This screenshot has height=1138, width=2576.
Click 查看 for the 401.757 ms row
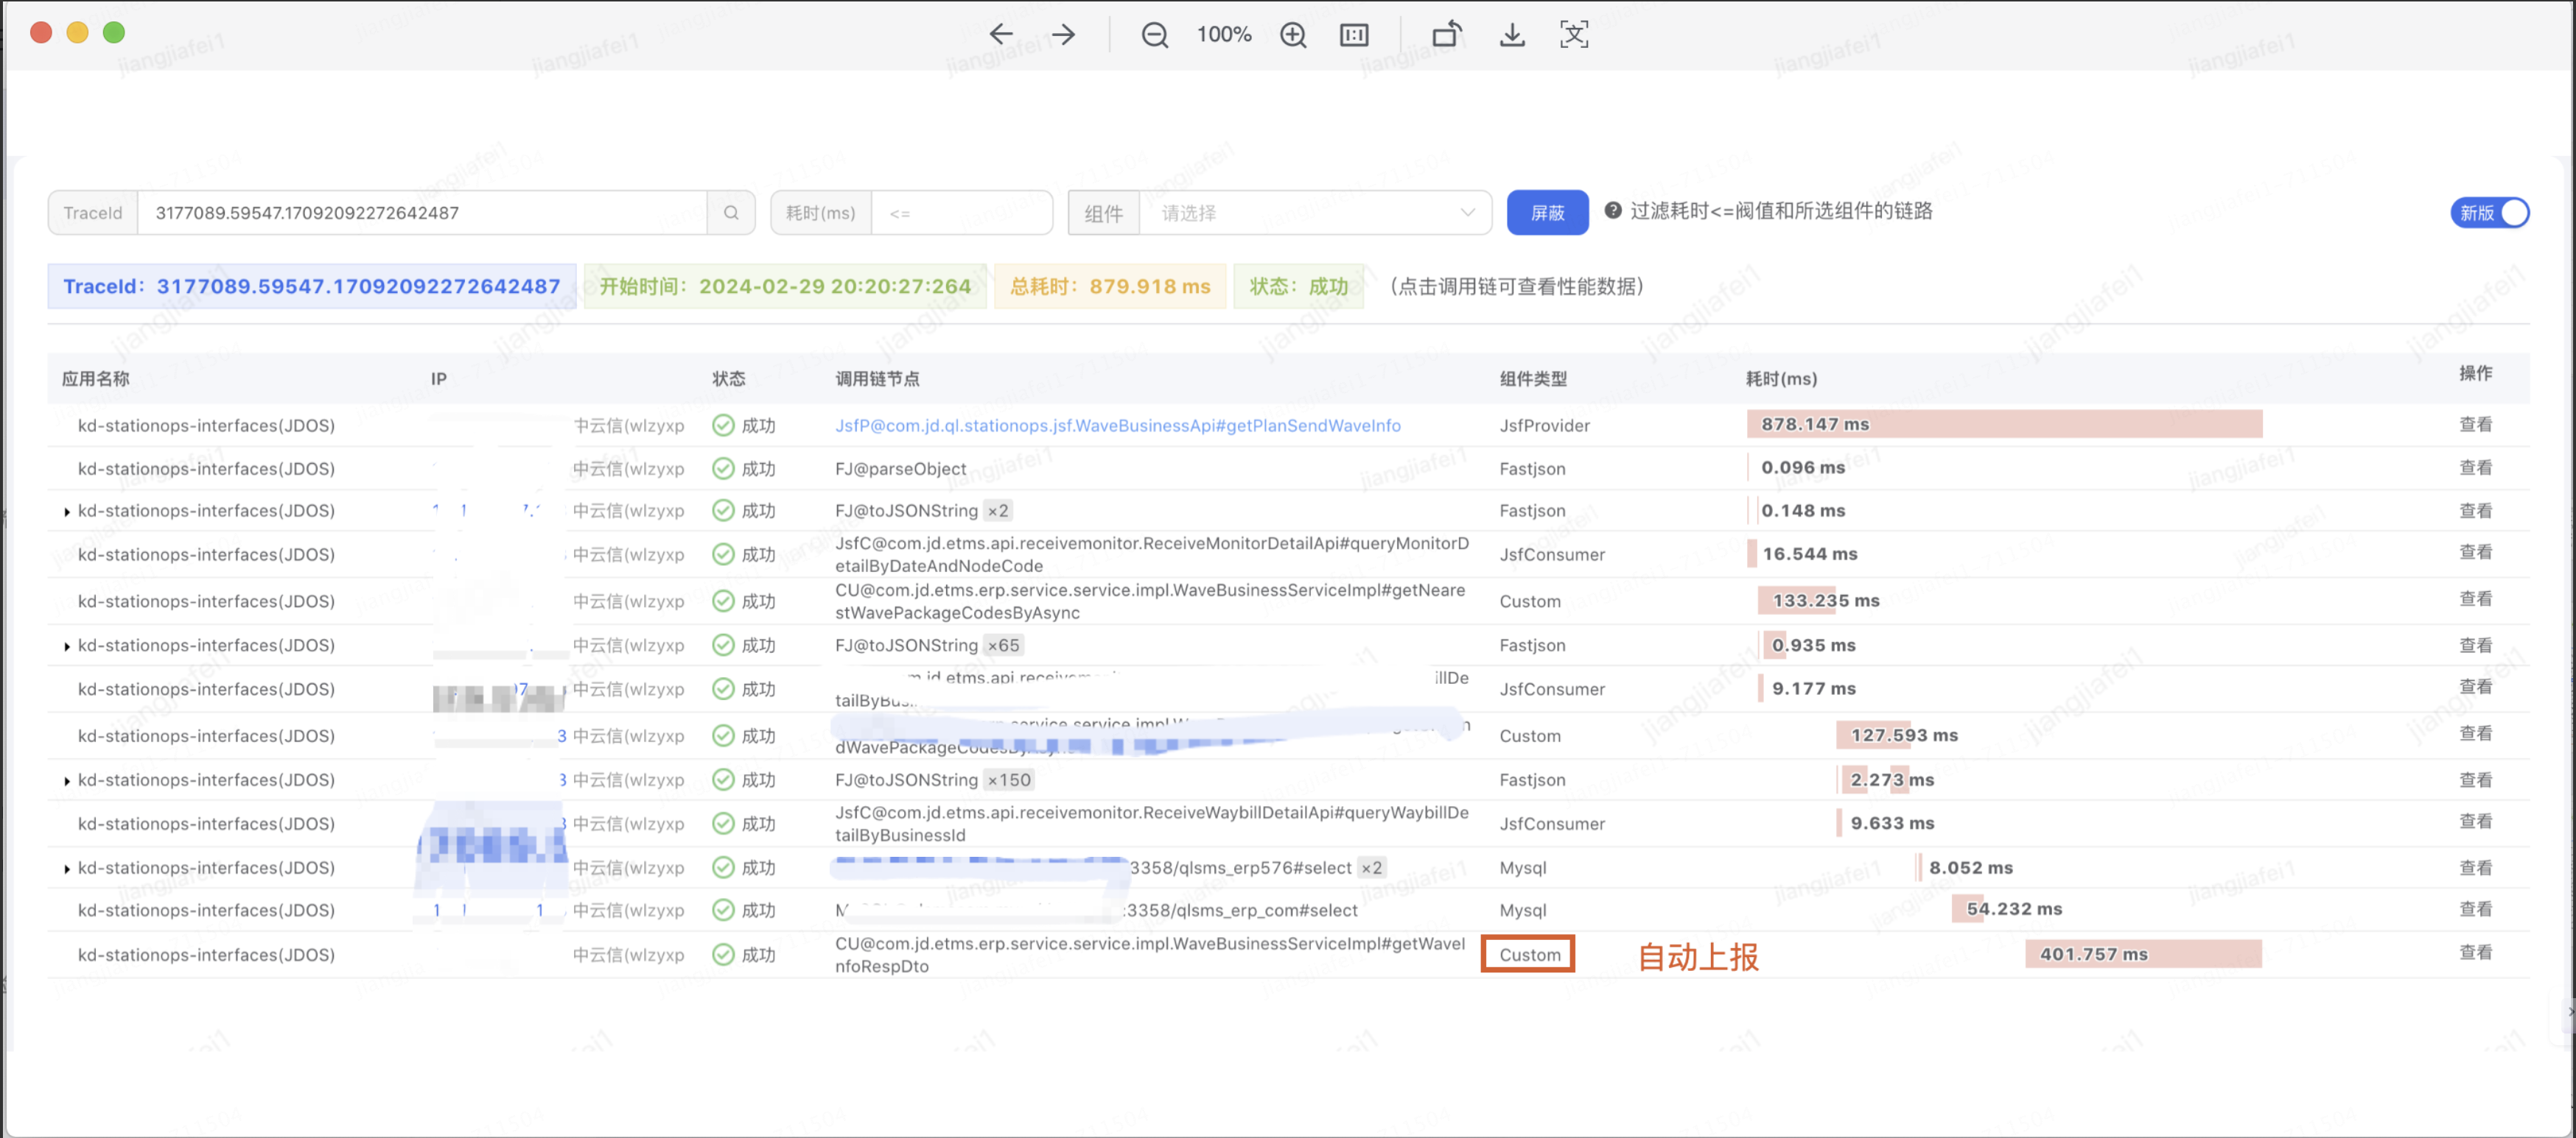point(2475,953)
